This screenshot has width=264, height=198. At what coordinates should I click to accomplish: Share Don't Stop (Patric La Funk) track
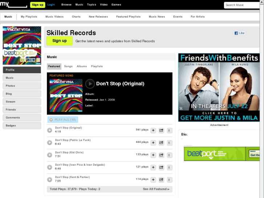[x=161, y=143]
